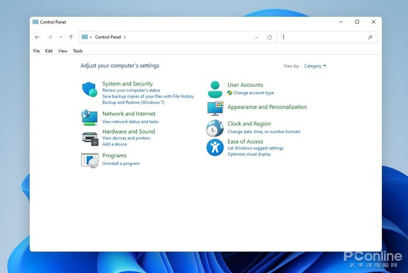Open the Ease of Access icon
This screenshot has width=408, height=273.
click(215, 148)
